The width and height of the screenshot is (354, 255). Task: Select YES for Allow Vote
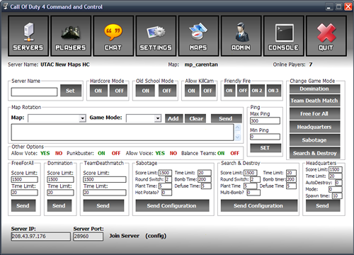click(x=45, y=153)
